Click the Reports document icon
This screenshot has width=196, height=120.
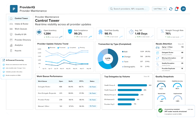click(11, 51)
